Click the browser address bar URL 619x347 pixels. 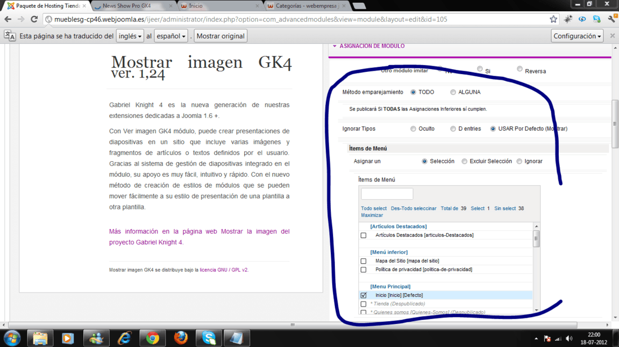[x=250, y=19]
